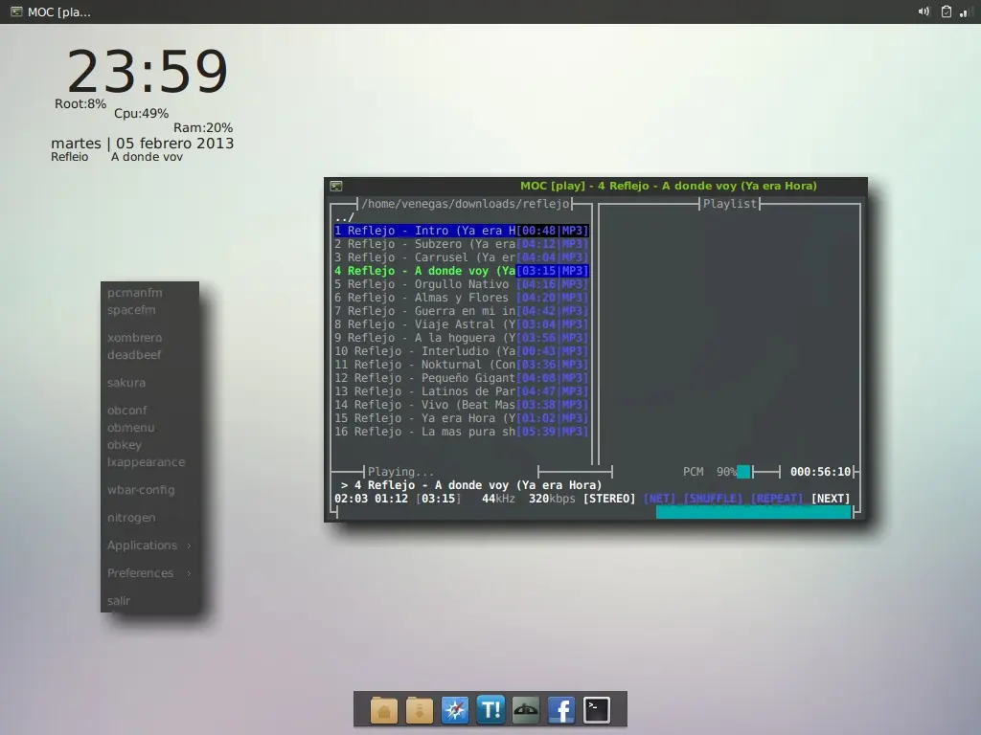
Task: Launch the T! app icon in dock
Action: coord(490,710)
